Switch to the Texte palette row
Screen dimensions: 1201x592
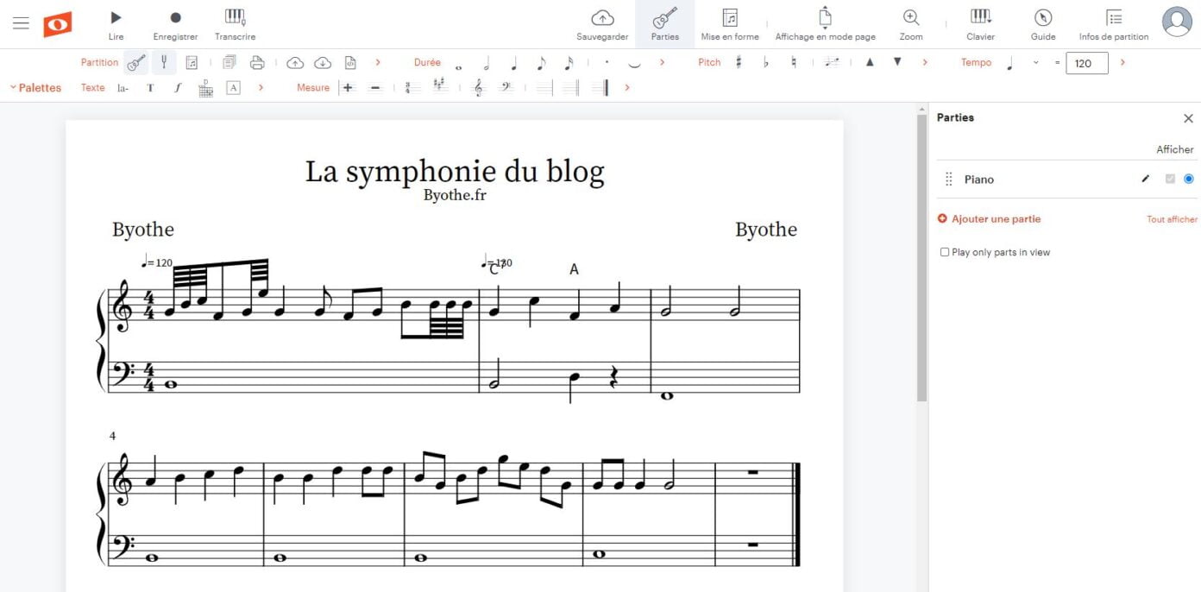(91, 87)
